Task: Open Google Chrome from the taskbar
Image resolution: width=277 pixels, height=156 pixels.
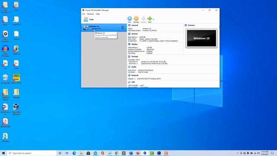Action: tap(116, 153)
